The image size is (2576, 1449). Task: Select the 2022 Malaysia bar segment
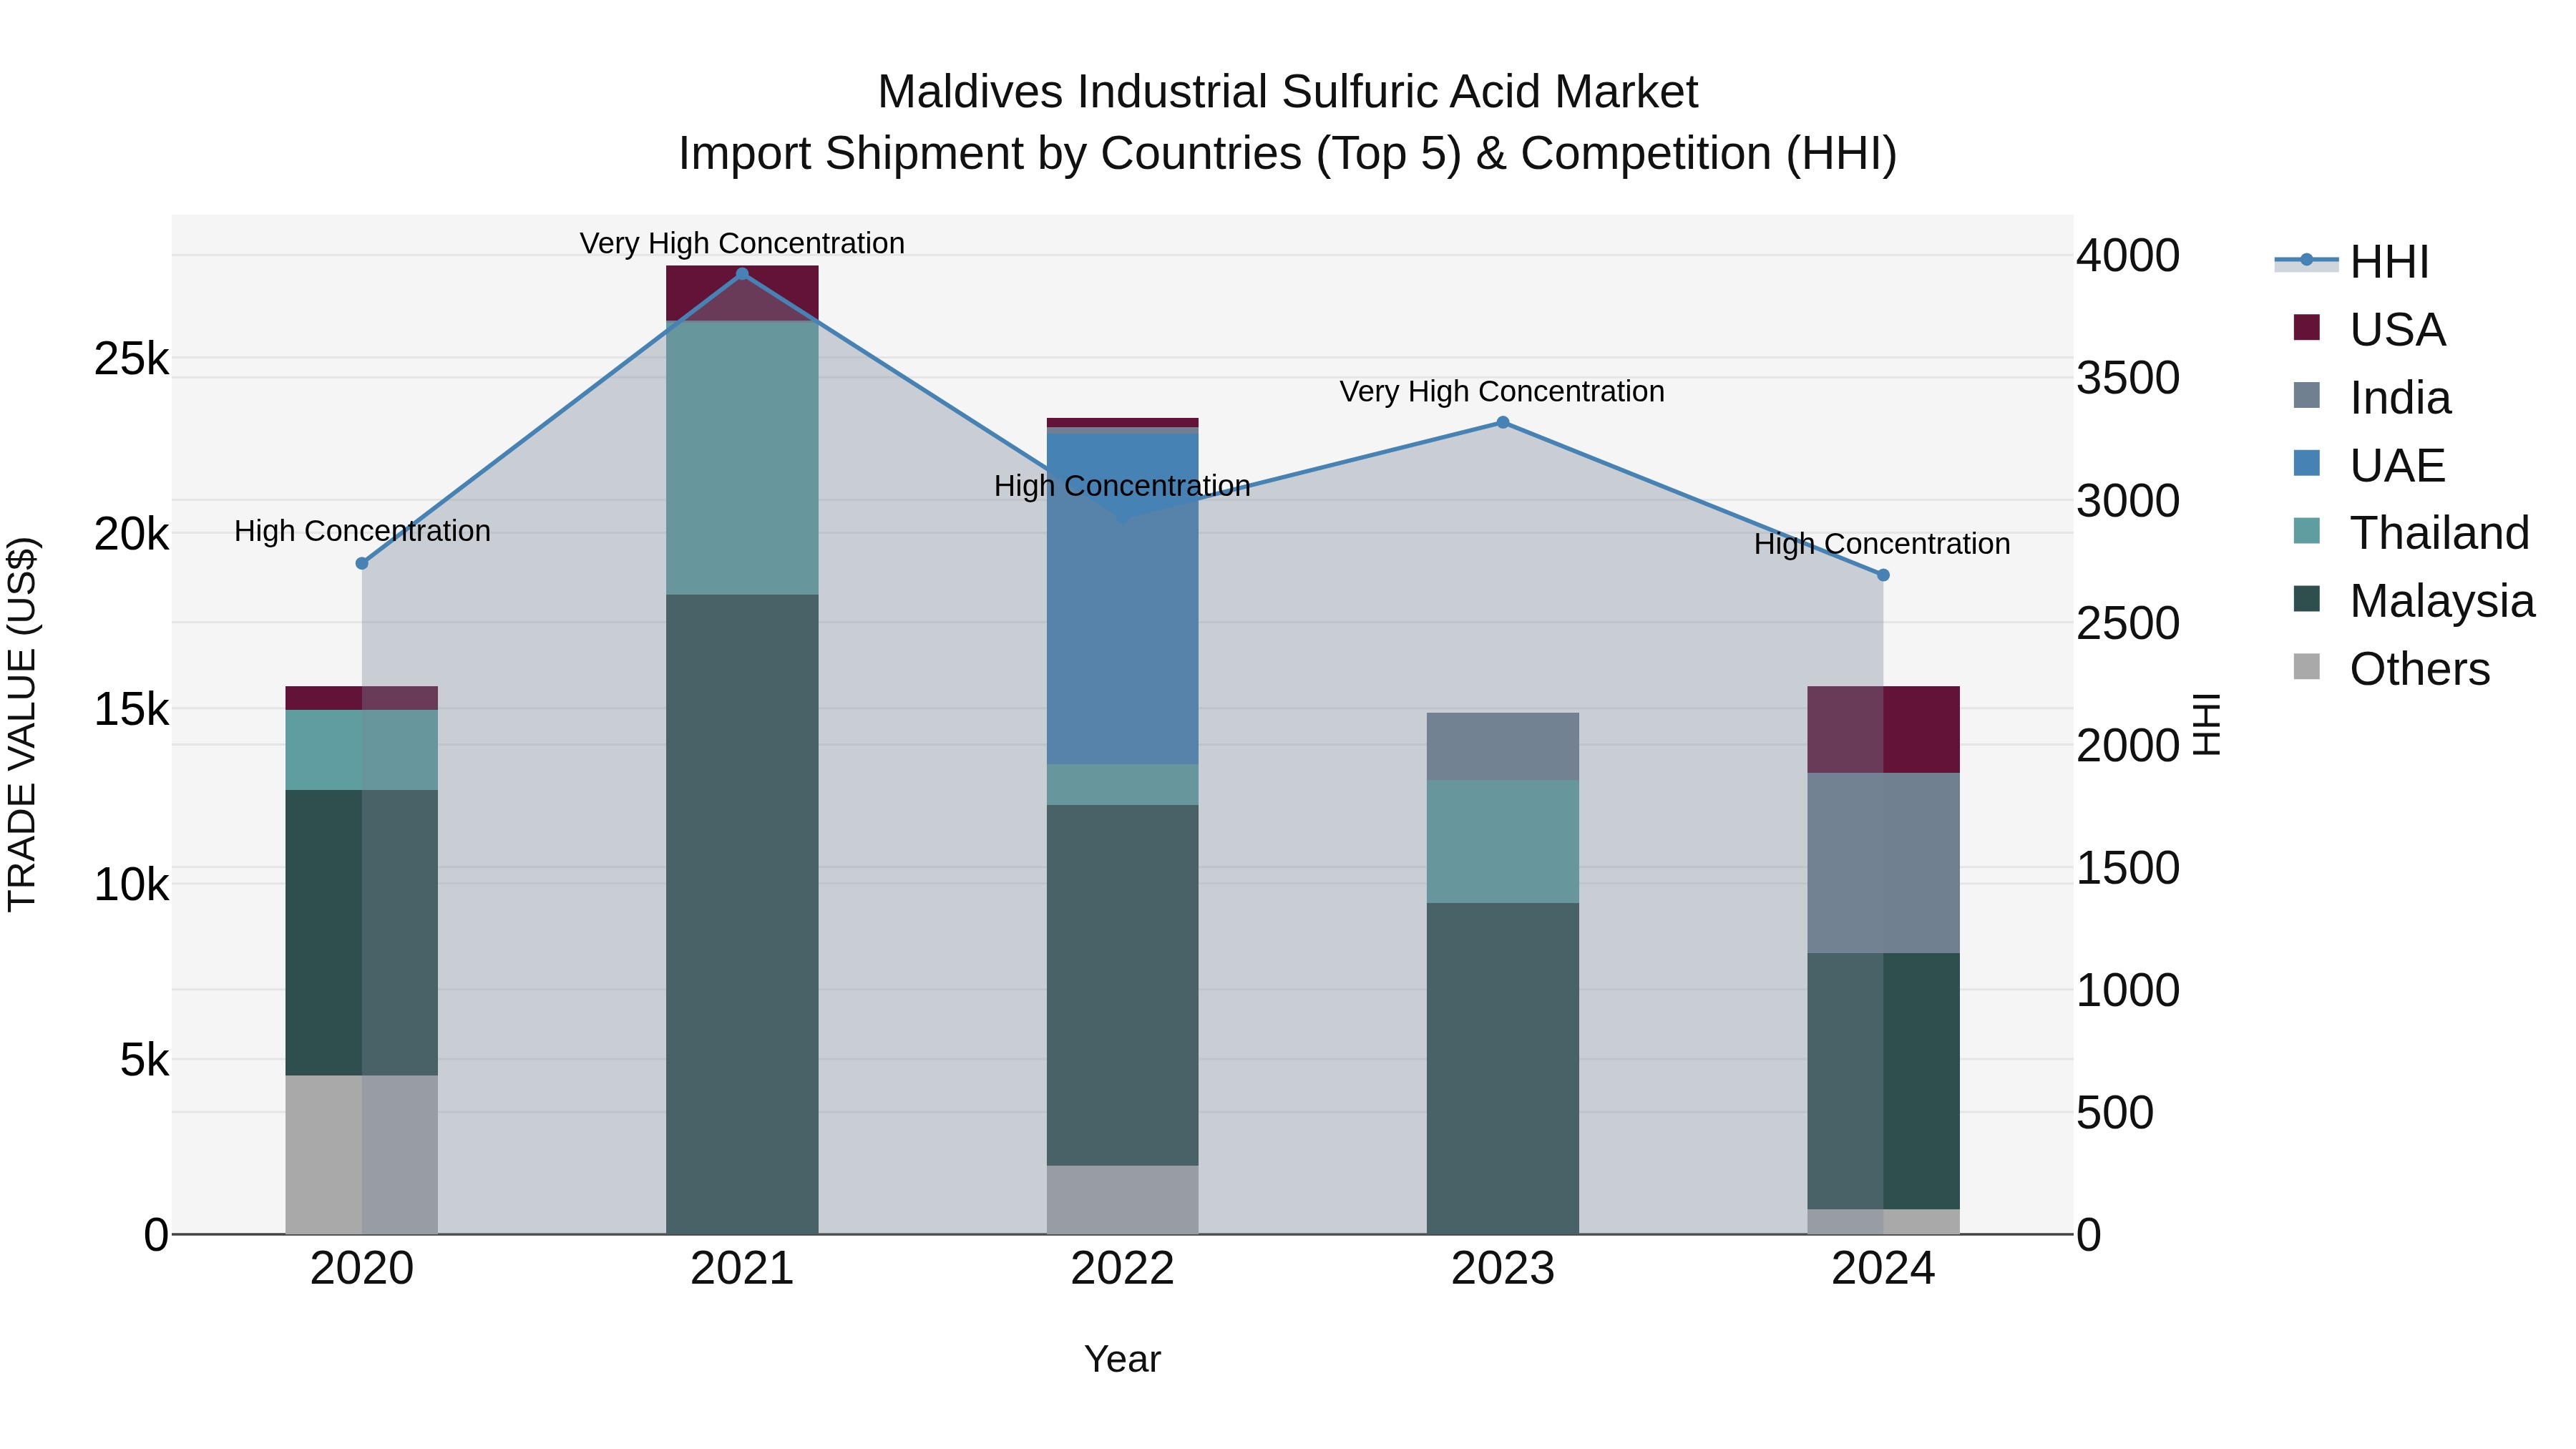[x=1122, y=985]
